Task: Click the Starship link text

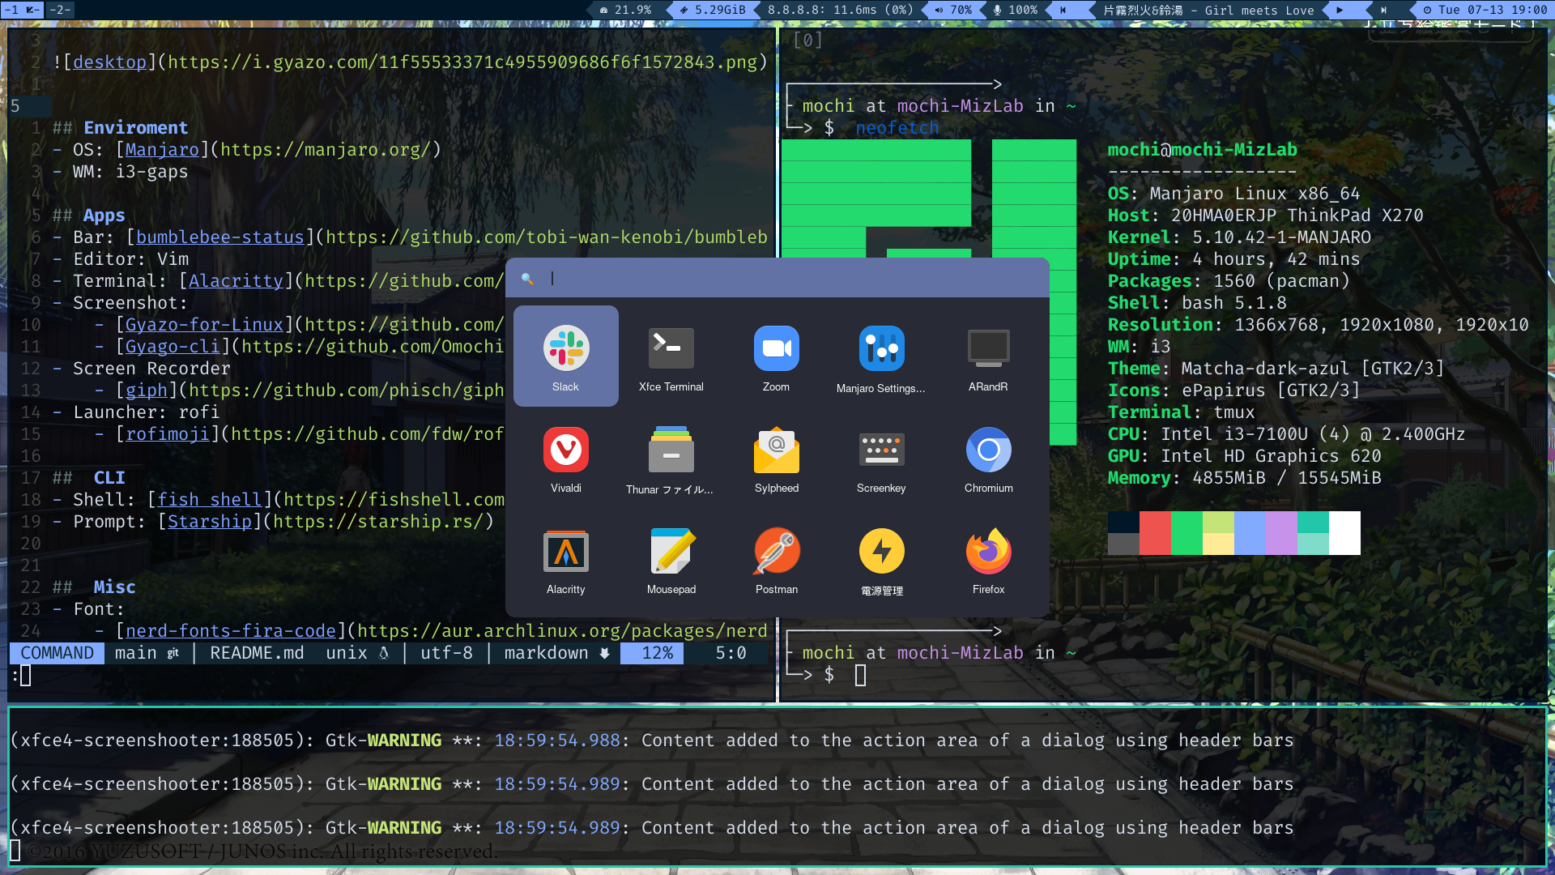Action: (210, 522)
